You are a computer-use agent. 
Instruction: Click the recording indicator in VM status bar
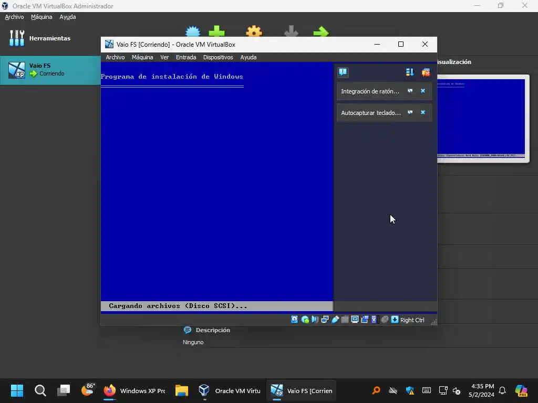[365, 320]
